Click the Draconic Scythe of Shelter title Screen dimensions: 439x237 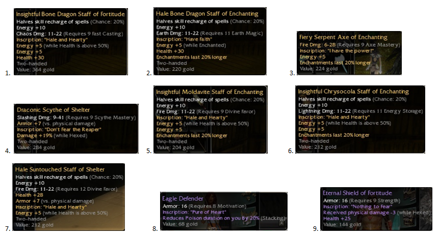[x=53, y=110]
